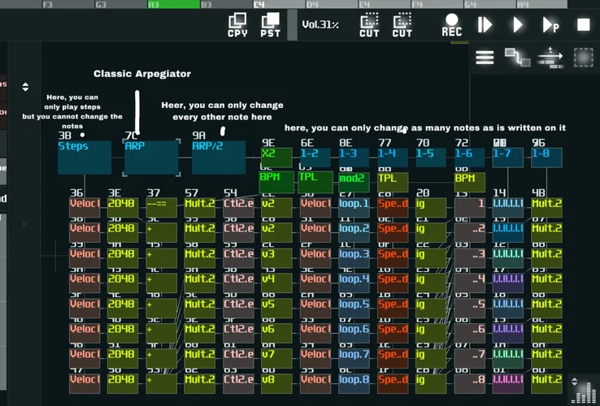The width and height of the screenshot is (600, 406).
Task: Tap the G4 piano key
Action: 489,4
